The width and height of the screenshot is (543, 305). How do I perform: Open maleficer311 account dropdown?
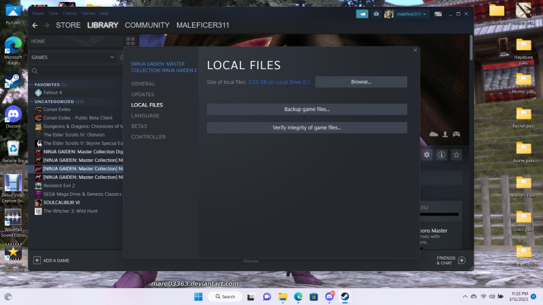tap(411, 14)
